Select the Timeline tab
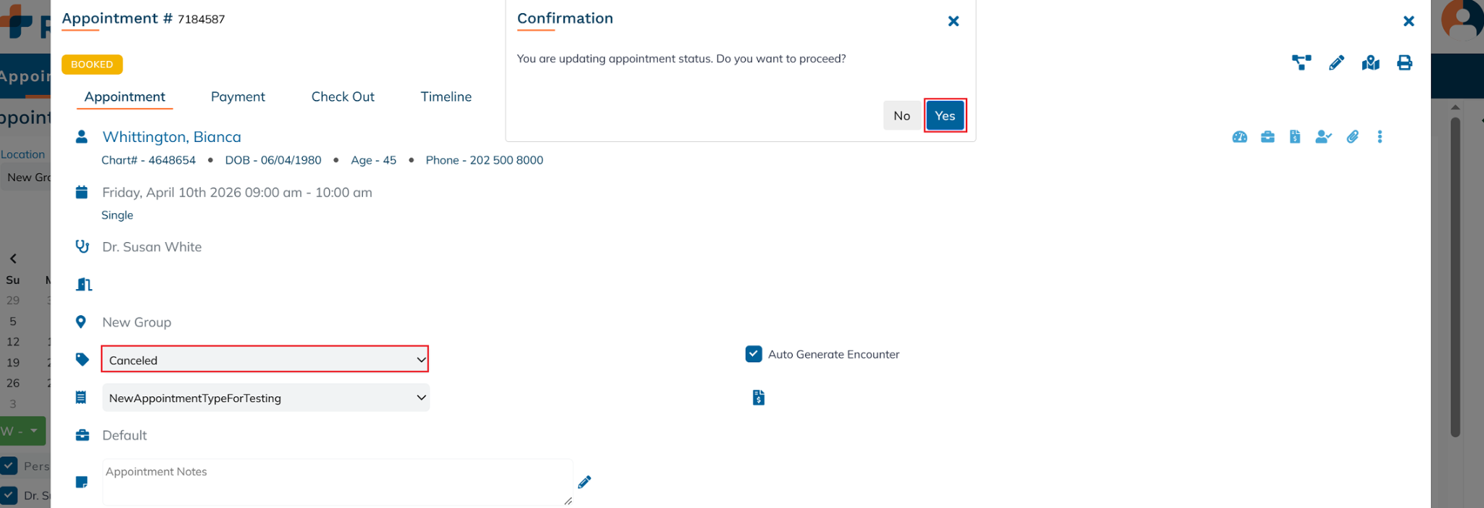Viewport: 1484px width, 508px height. point(446,97)
